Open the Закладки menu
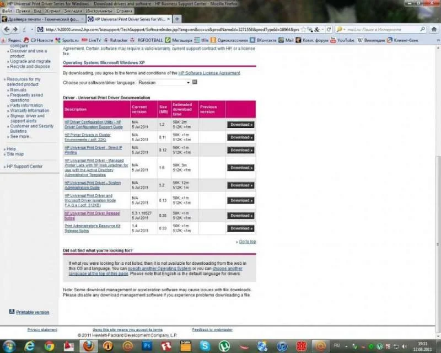 [x=73, y=11]
